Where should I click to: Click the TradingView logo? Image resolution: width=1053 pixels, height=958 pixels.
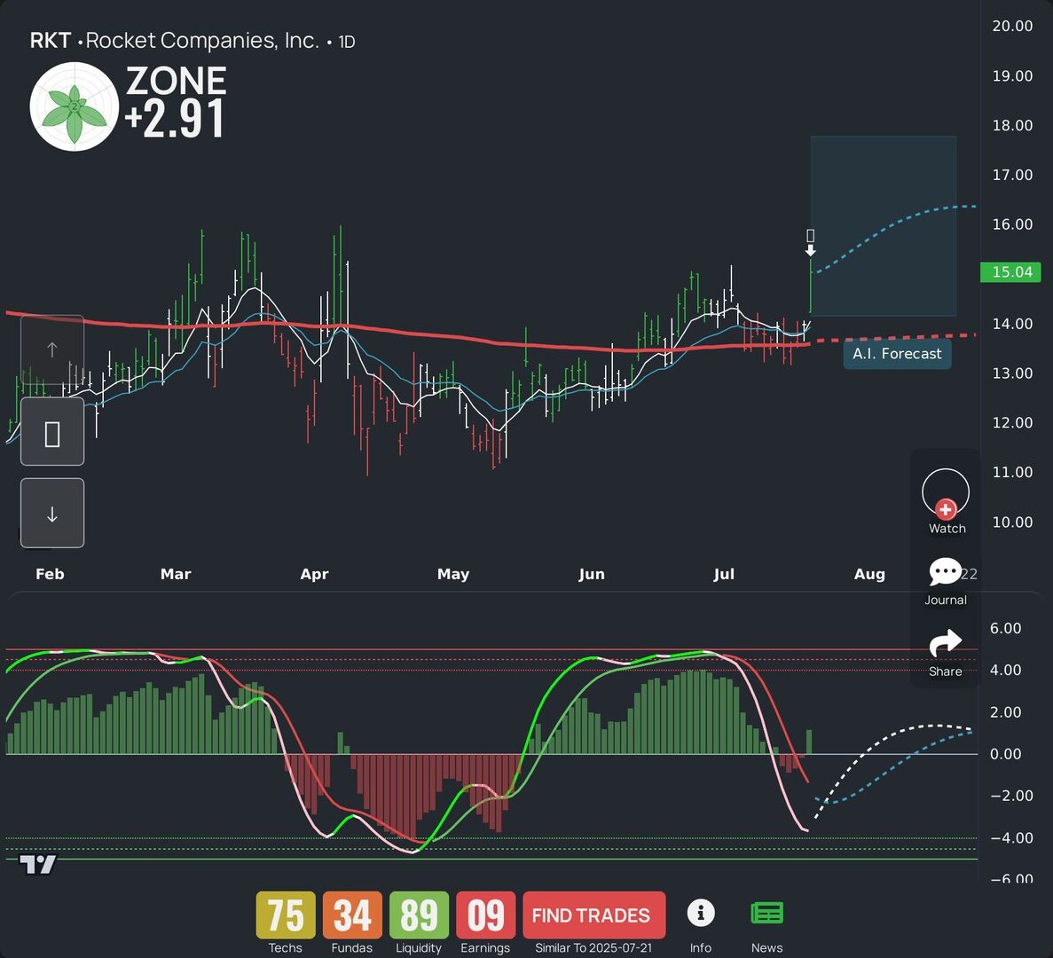[37, 864]
